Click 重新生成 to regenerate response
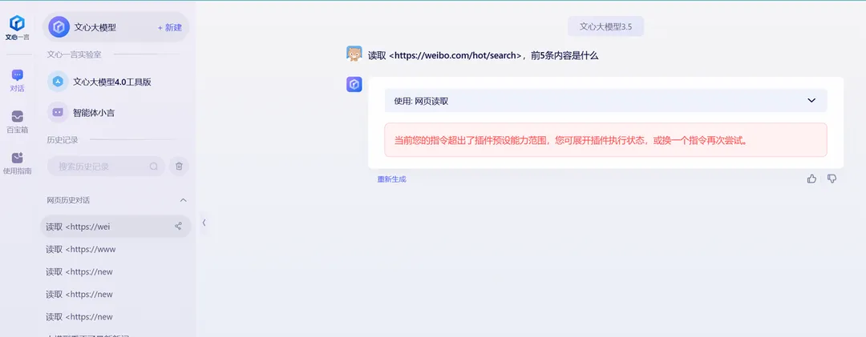 click(x=391, y=179)
